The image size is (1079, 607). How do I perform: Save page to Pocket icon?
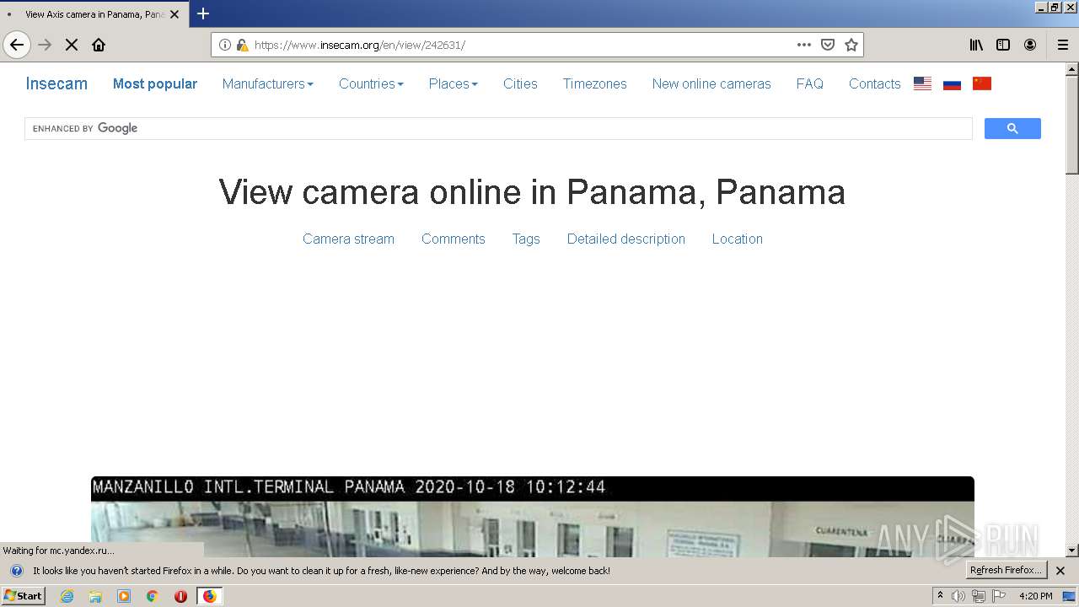[828, 45]
